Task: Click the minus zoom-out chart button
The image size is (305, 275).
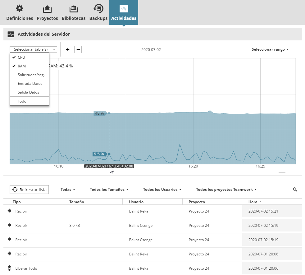Action: point(78,49)
